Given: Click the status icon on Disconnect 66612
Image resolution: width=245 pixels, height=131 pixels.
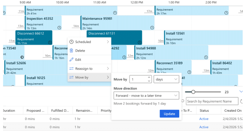Looking at the screenshot, I should (49, 42).
